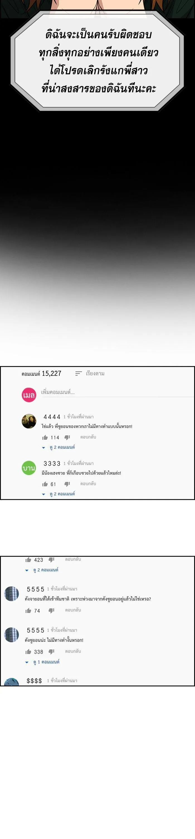Open the green avatar of user 3333
The height and width of the screenshot is (839, 195).
pyautogui.click(x=29, y=468)
